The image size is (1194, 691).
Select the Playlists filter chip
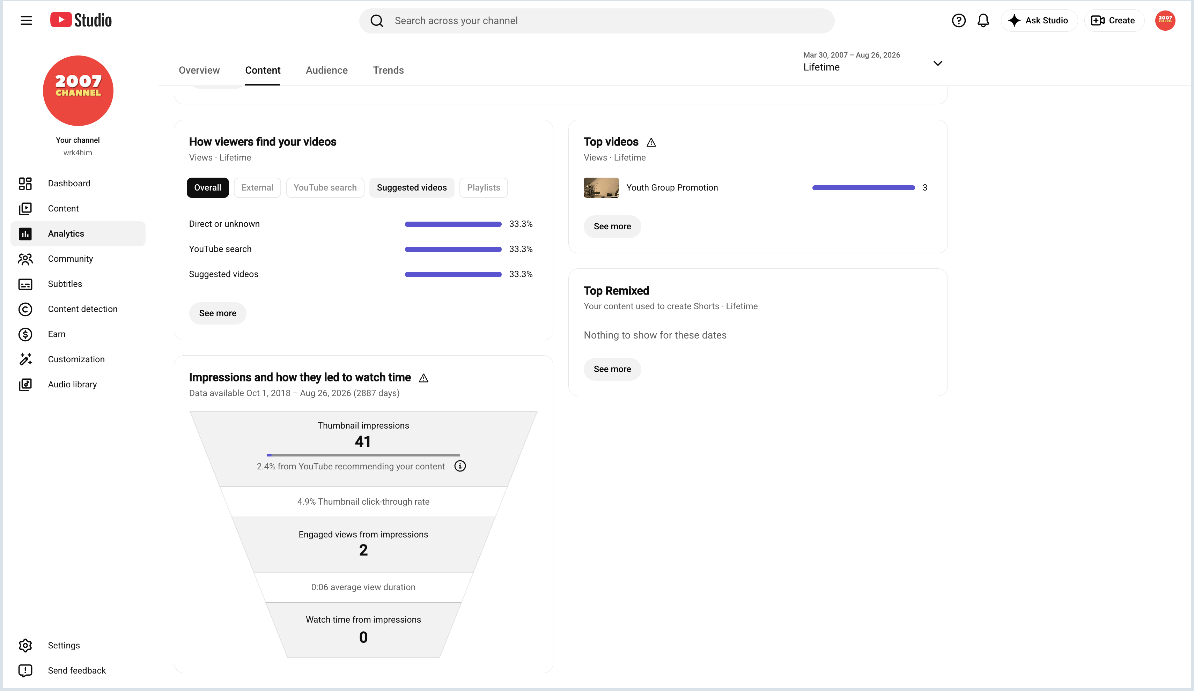coord(483,187)
